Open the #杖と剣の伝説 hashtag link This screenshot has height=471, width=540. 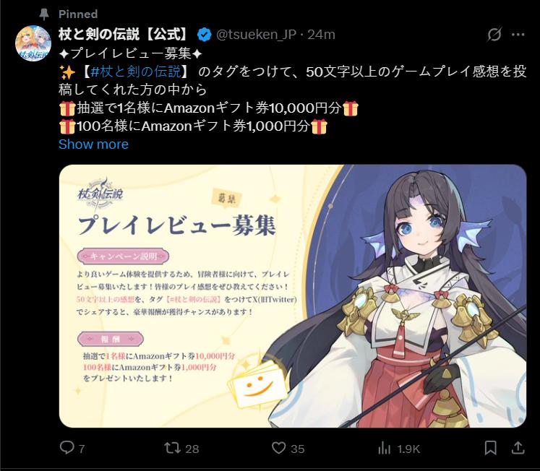coord(136,72)
